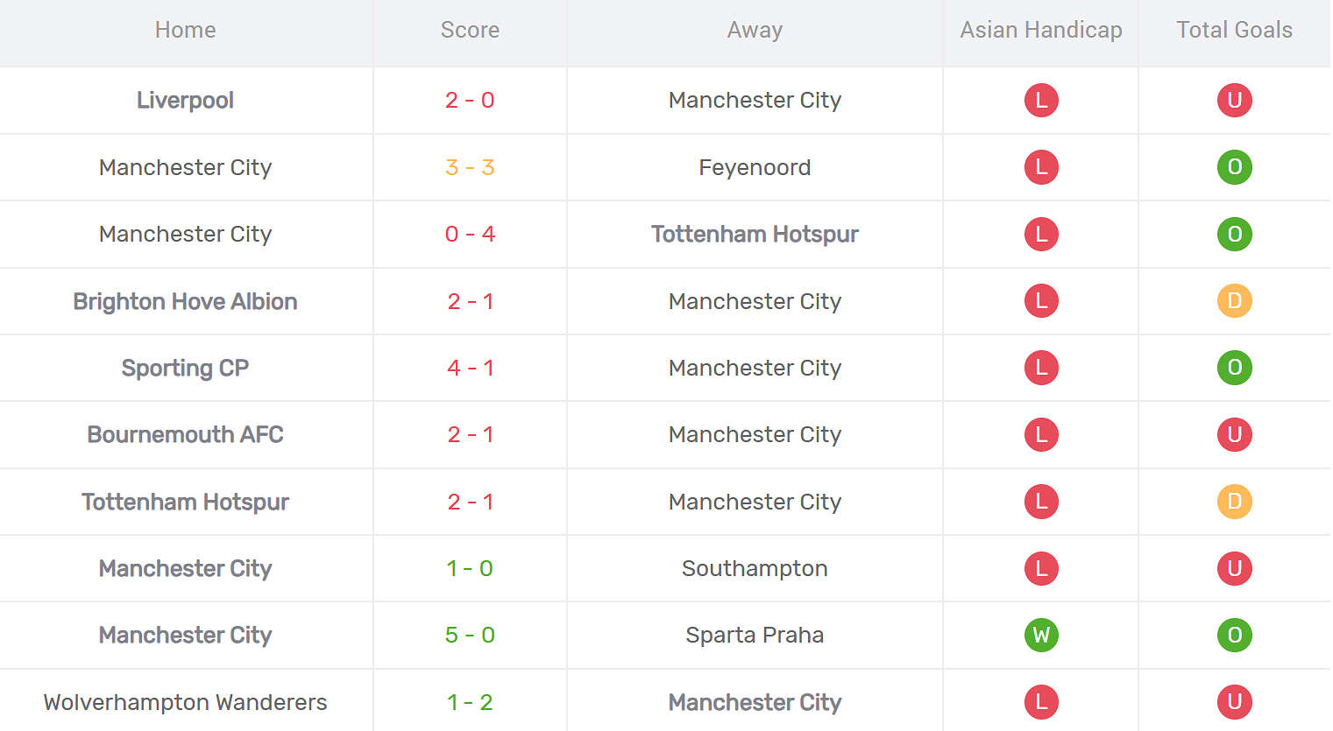Select the Sporting CP team name
The image size is (1333, 731).
click(185, 368)
